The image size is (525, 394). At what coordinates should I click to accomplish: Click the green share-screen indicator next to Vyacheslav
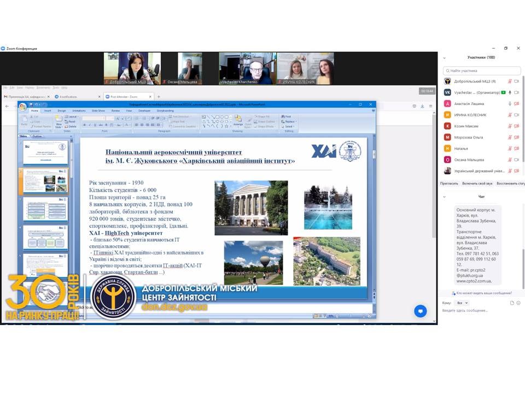point(503,92)
